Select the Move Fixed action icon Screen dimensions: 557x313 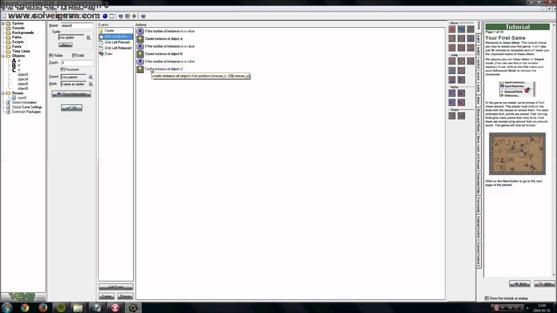(452, 29)
